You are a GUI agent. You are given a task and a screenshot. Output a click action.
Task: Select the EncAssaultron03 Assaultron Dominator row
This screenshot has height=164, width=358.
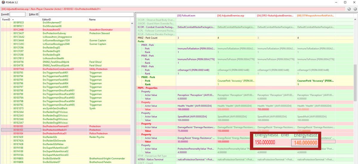(66, 30)
